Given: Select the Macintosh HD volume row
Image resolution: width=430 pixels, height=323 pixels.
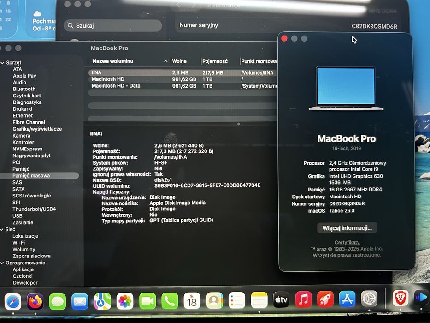Looking at the screenshot, I should coord(183,79).
